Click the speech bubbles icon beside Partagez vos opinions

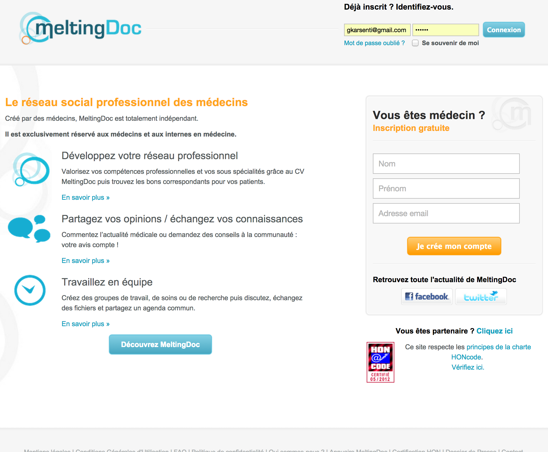tap(29, 229)
